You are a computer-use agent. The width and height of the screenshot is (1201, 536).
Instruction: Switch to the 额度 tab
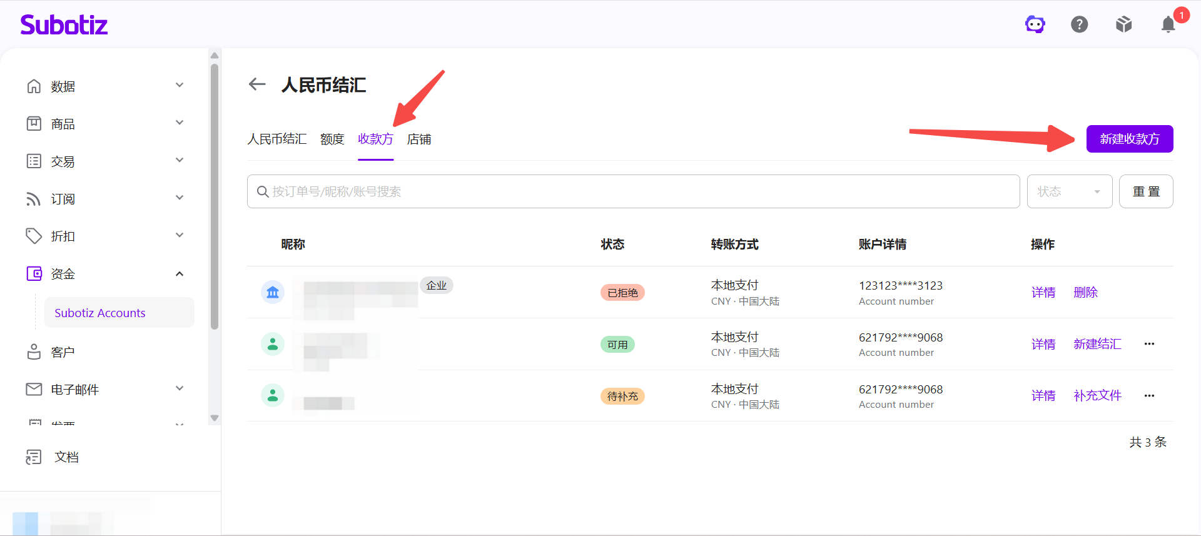coord(332,139)
